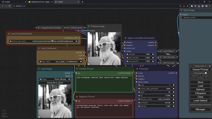
Task: Click the Refresh button
Action: point(200,90)
